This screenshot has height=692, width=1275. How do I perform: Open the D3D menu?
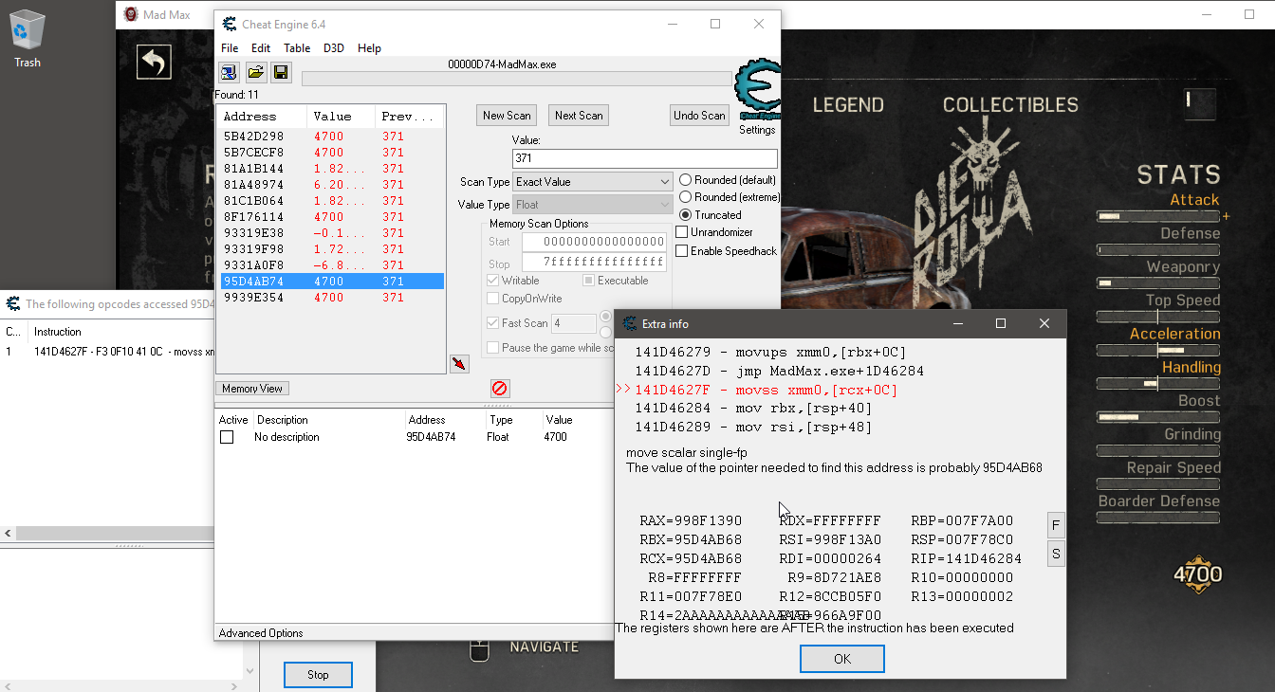coord(334,48)
